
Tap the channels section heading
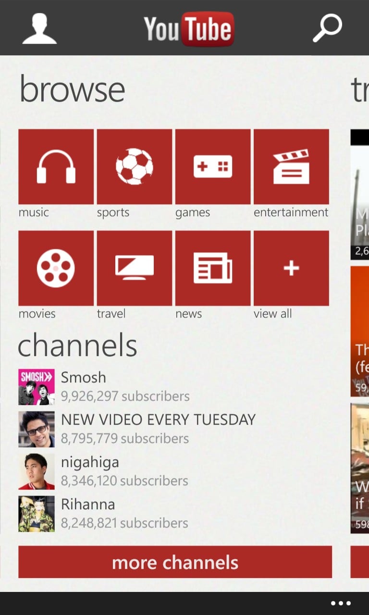pos(77,344)
